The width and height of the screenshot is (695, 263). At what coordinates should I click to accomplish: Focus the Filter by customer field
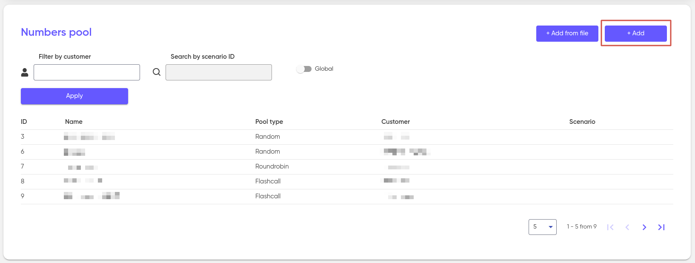pos(87,72)
